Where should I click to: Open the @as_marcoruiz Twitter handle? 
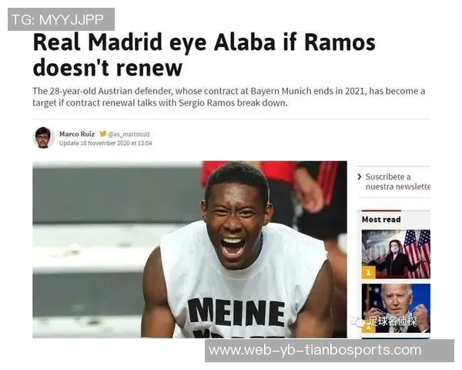129,134
